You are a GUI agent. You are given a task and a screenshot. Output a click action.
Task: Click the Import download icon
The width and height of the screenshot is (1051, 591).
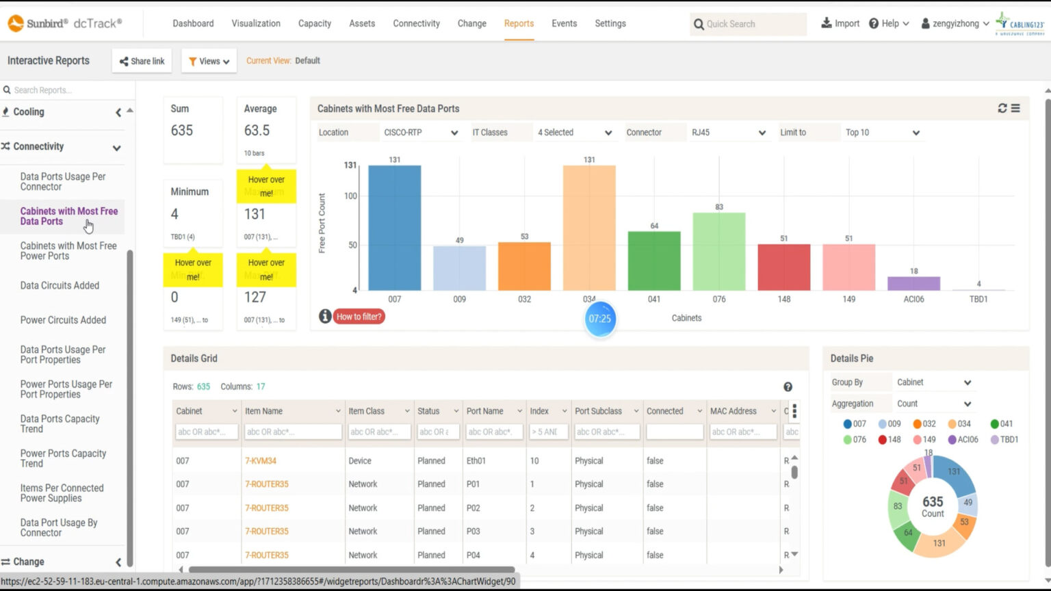(x=826, y=23)
